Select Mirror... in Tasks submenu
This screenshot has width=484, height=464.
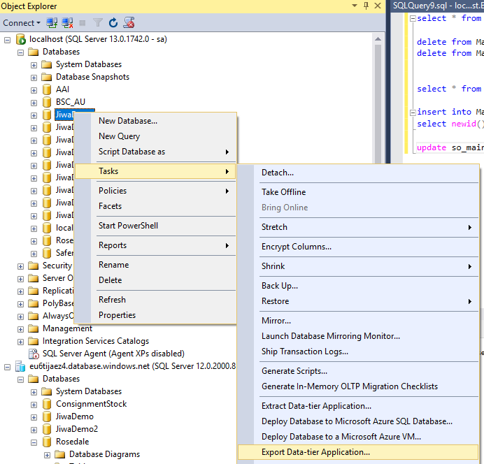pos(358,321)
